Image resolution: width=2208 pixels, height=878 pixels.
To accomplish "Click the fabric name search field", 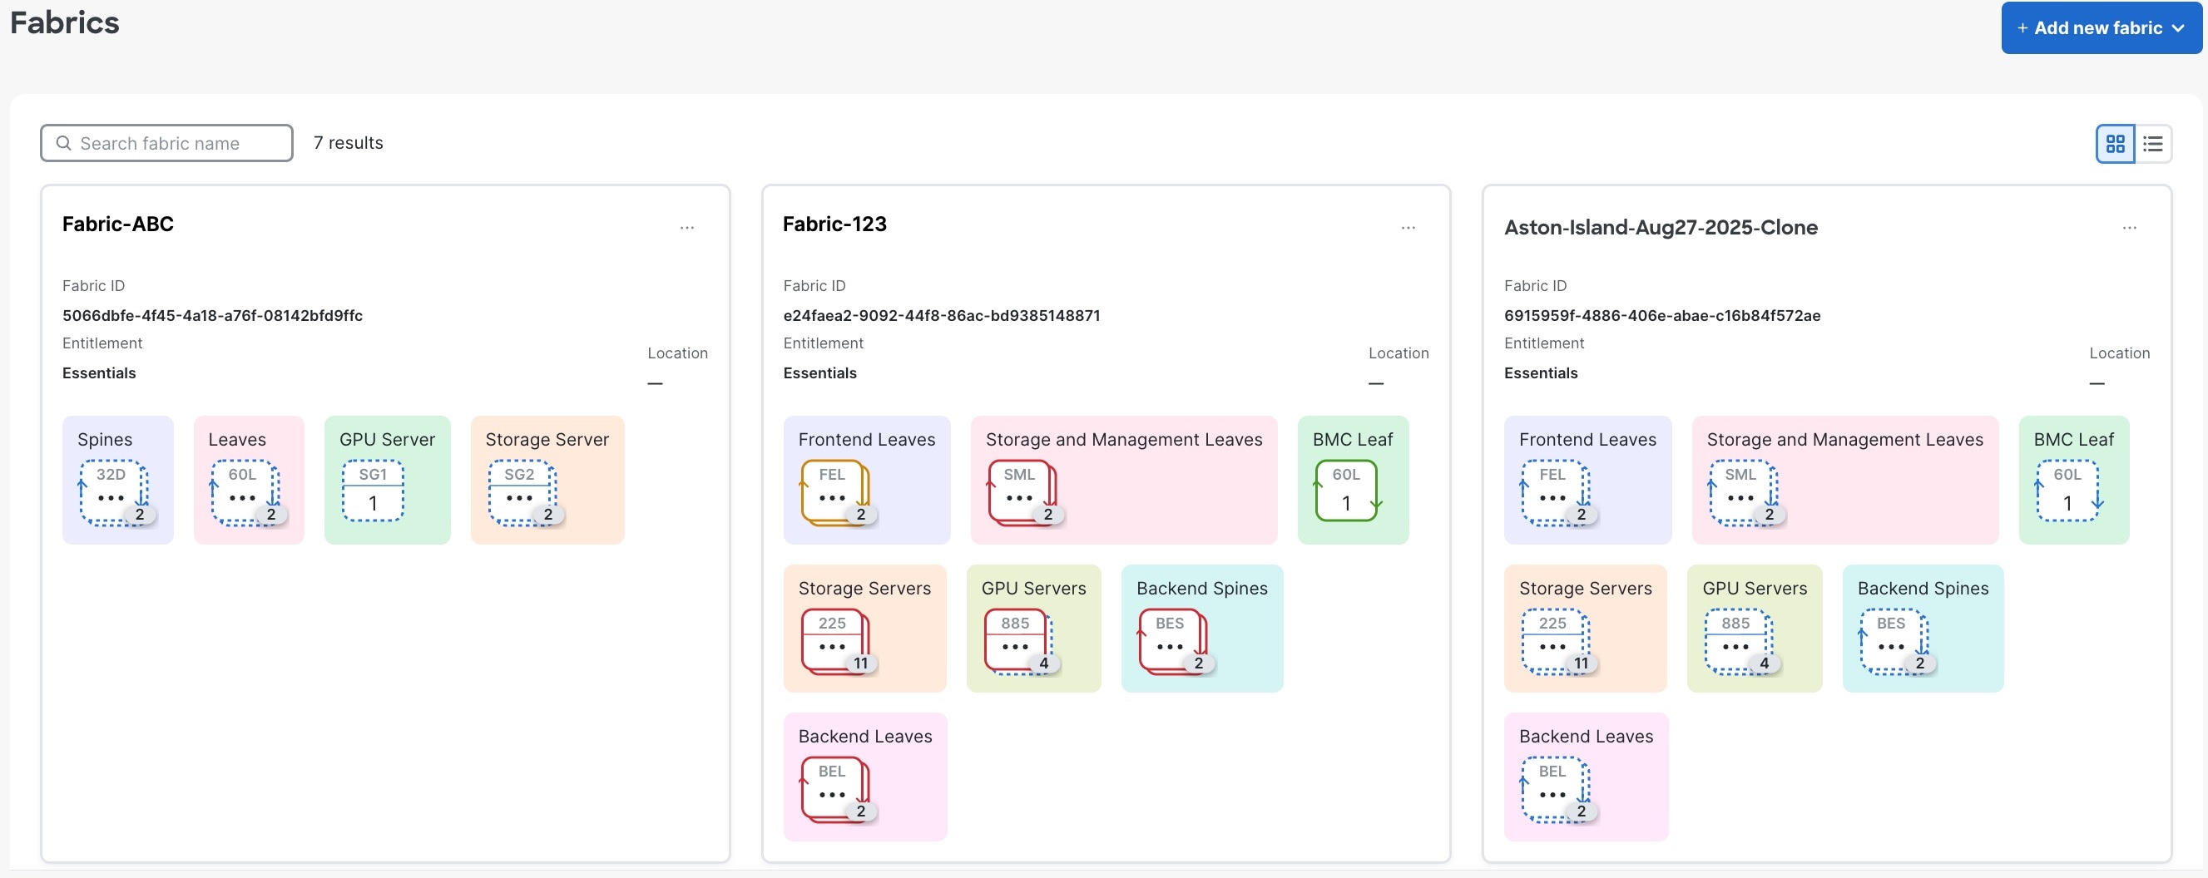I will coord(166,143).
